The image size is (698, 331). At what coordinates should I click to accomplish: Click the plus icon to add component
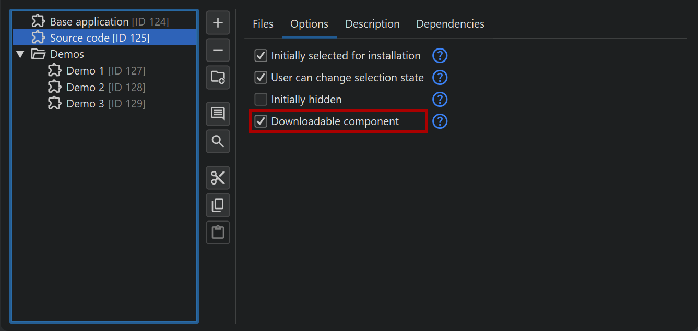pos(218,23)
